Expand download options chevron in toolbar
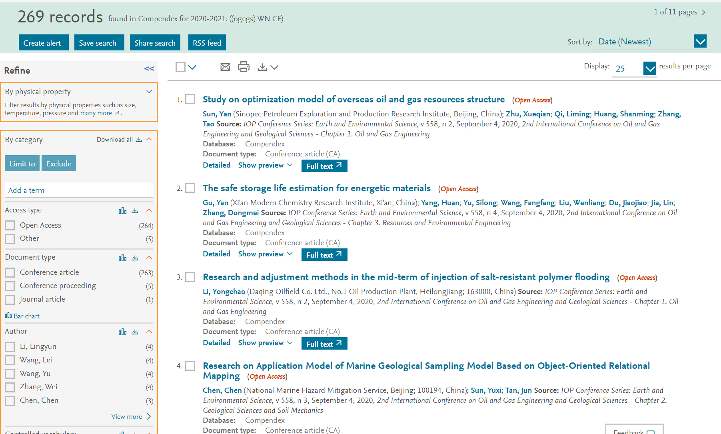Viewport: 721px width, 434px height. 274,67
